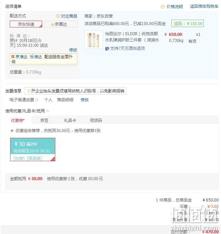Click 修改 for invoice information
Image resolution: width=221 pixels, height=234 pixels.
(85, 100)
